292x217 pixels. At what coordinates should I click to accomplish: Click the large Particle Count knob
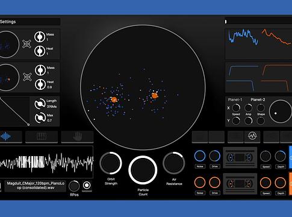143,170
